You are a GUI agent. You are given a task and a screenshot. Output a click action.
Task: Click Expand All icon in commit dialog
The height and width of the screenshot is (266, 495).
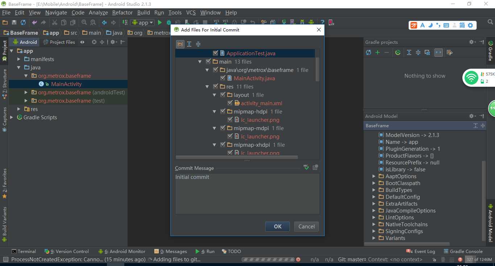tap(189, 44)
